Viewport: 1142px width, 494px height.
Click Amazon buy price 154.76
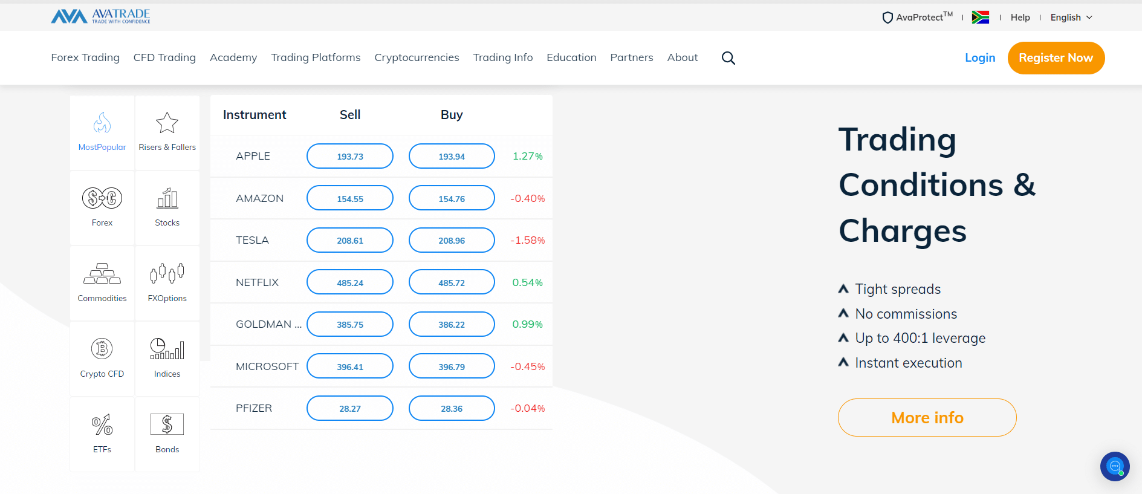tap(452, 198)
